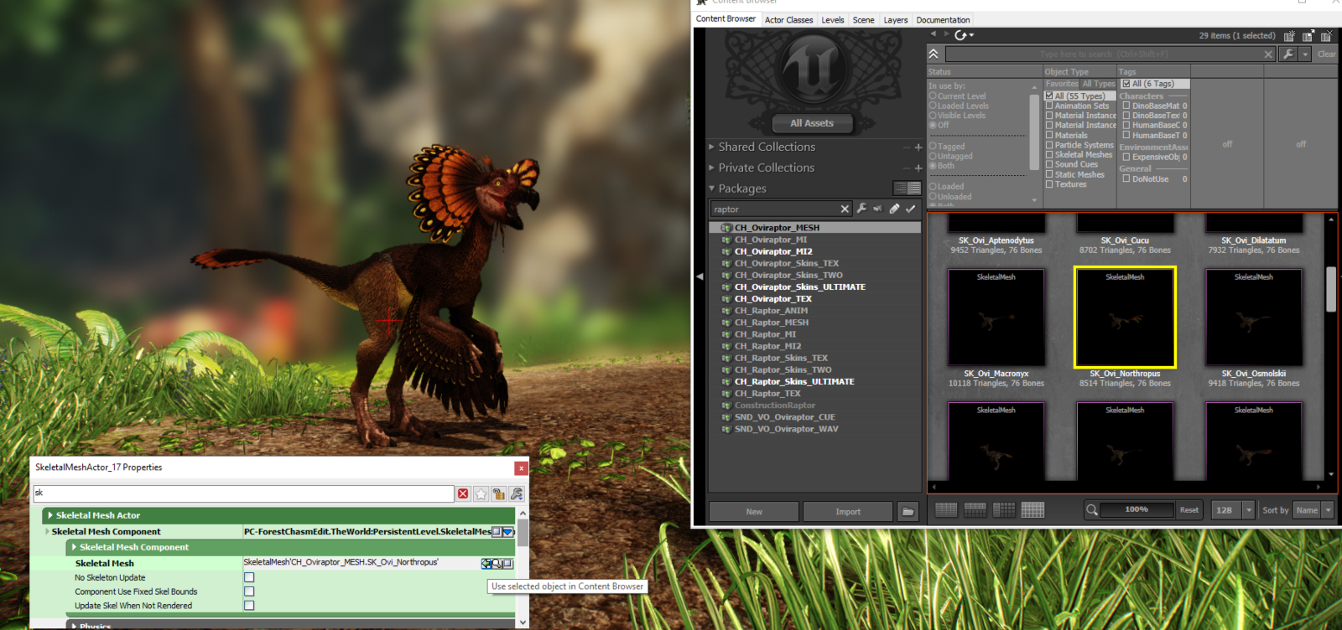Open Skeletal Mesh Component dropdown arrow
This screenshot has width=1342, height=630.
pos(508,532)
